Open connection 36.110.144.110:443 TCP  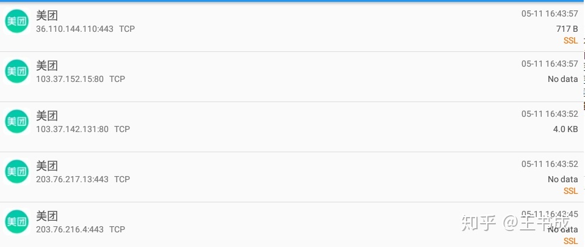[291, 26]
